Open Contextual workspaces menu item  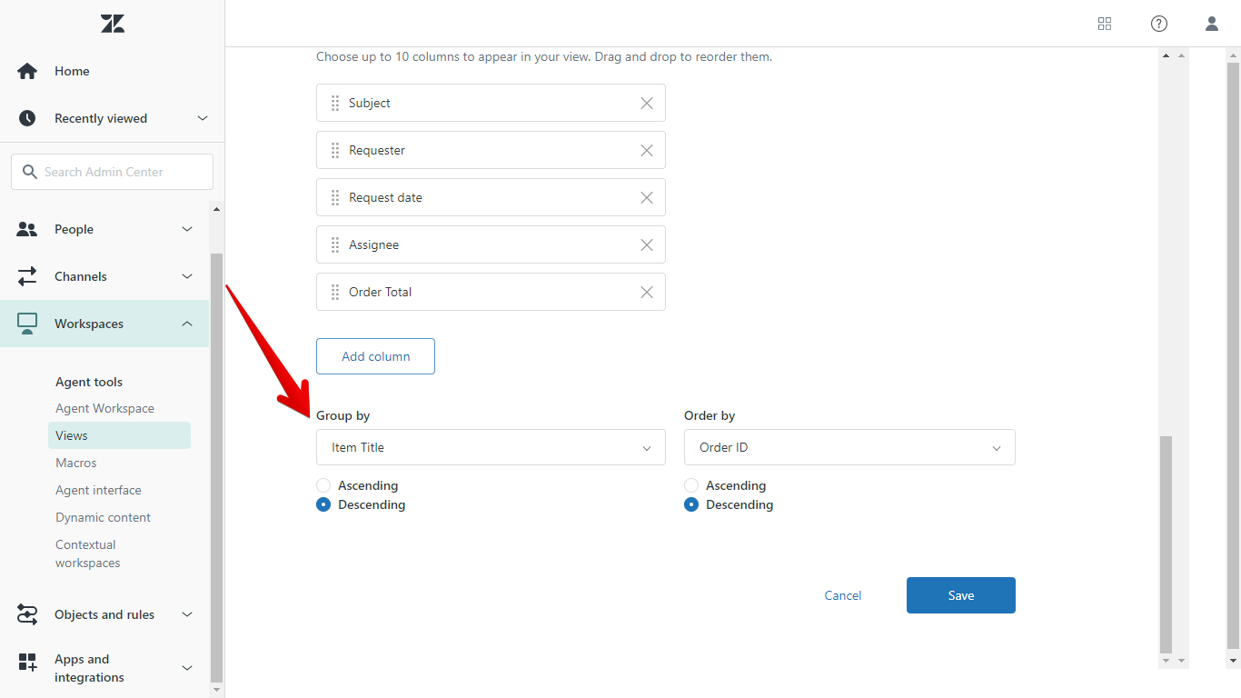[x=87, y=553]
